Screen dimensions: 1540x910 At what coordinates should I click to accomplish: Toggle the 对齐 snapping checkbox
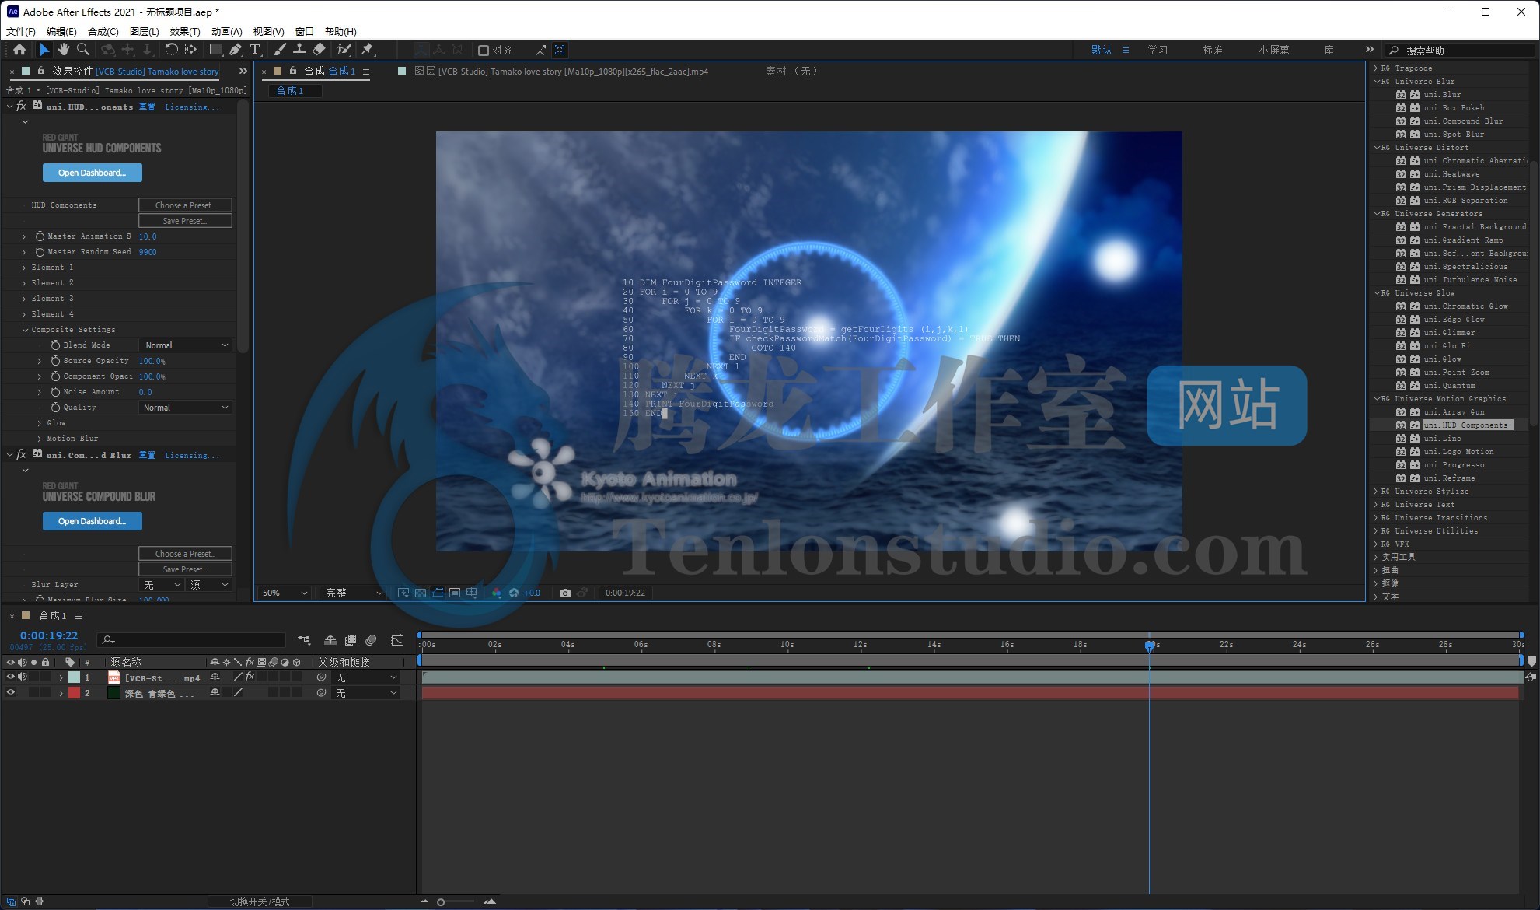484,51
